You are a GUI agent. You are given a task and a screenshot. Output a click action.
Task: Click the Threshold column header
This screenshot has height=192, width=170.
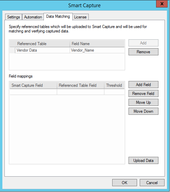pos(114,85)
